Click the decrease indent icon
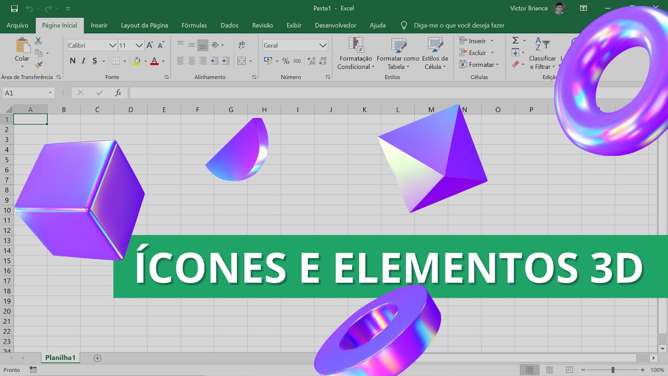The width and height of the screenshot is (668, 376). coord(214,61)
